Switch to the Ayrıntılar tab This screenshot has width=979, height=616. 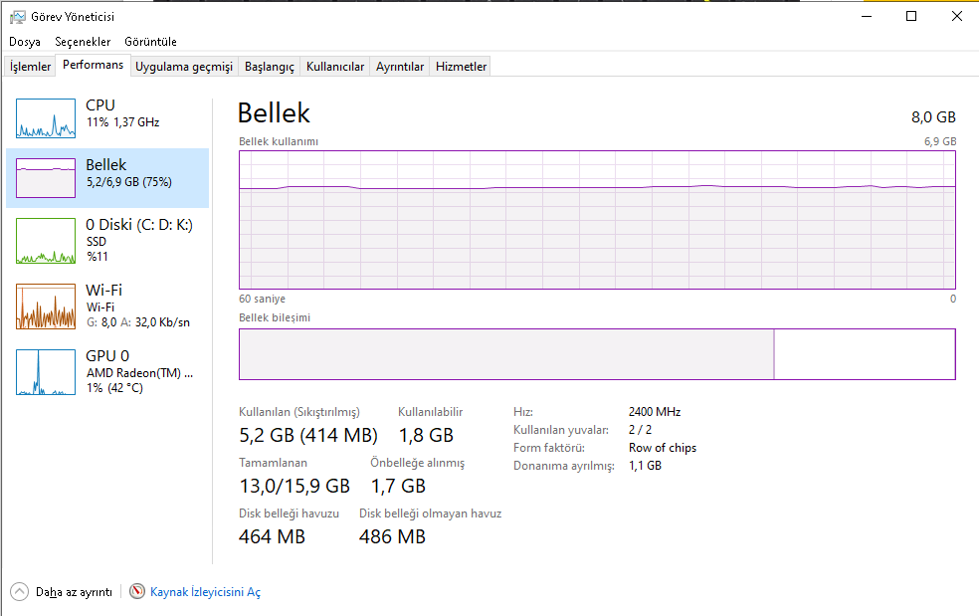[x=400, y=67]
